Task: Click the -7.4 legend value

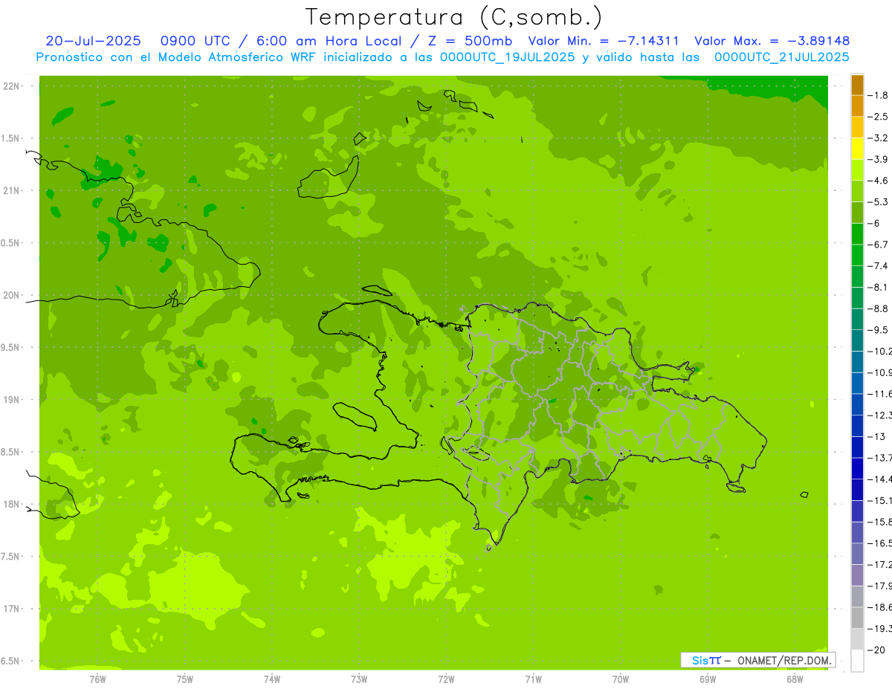Action: click(x=879, y=266)
